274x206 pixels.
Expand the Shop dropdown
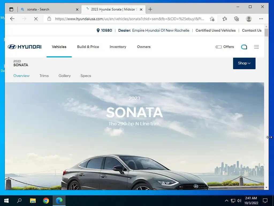244,63
